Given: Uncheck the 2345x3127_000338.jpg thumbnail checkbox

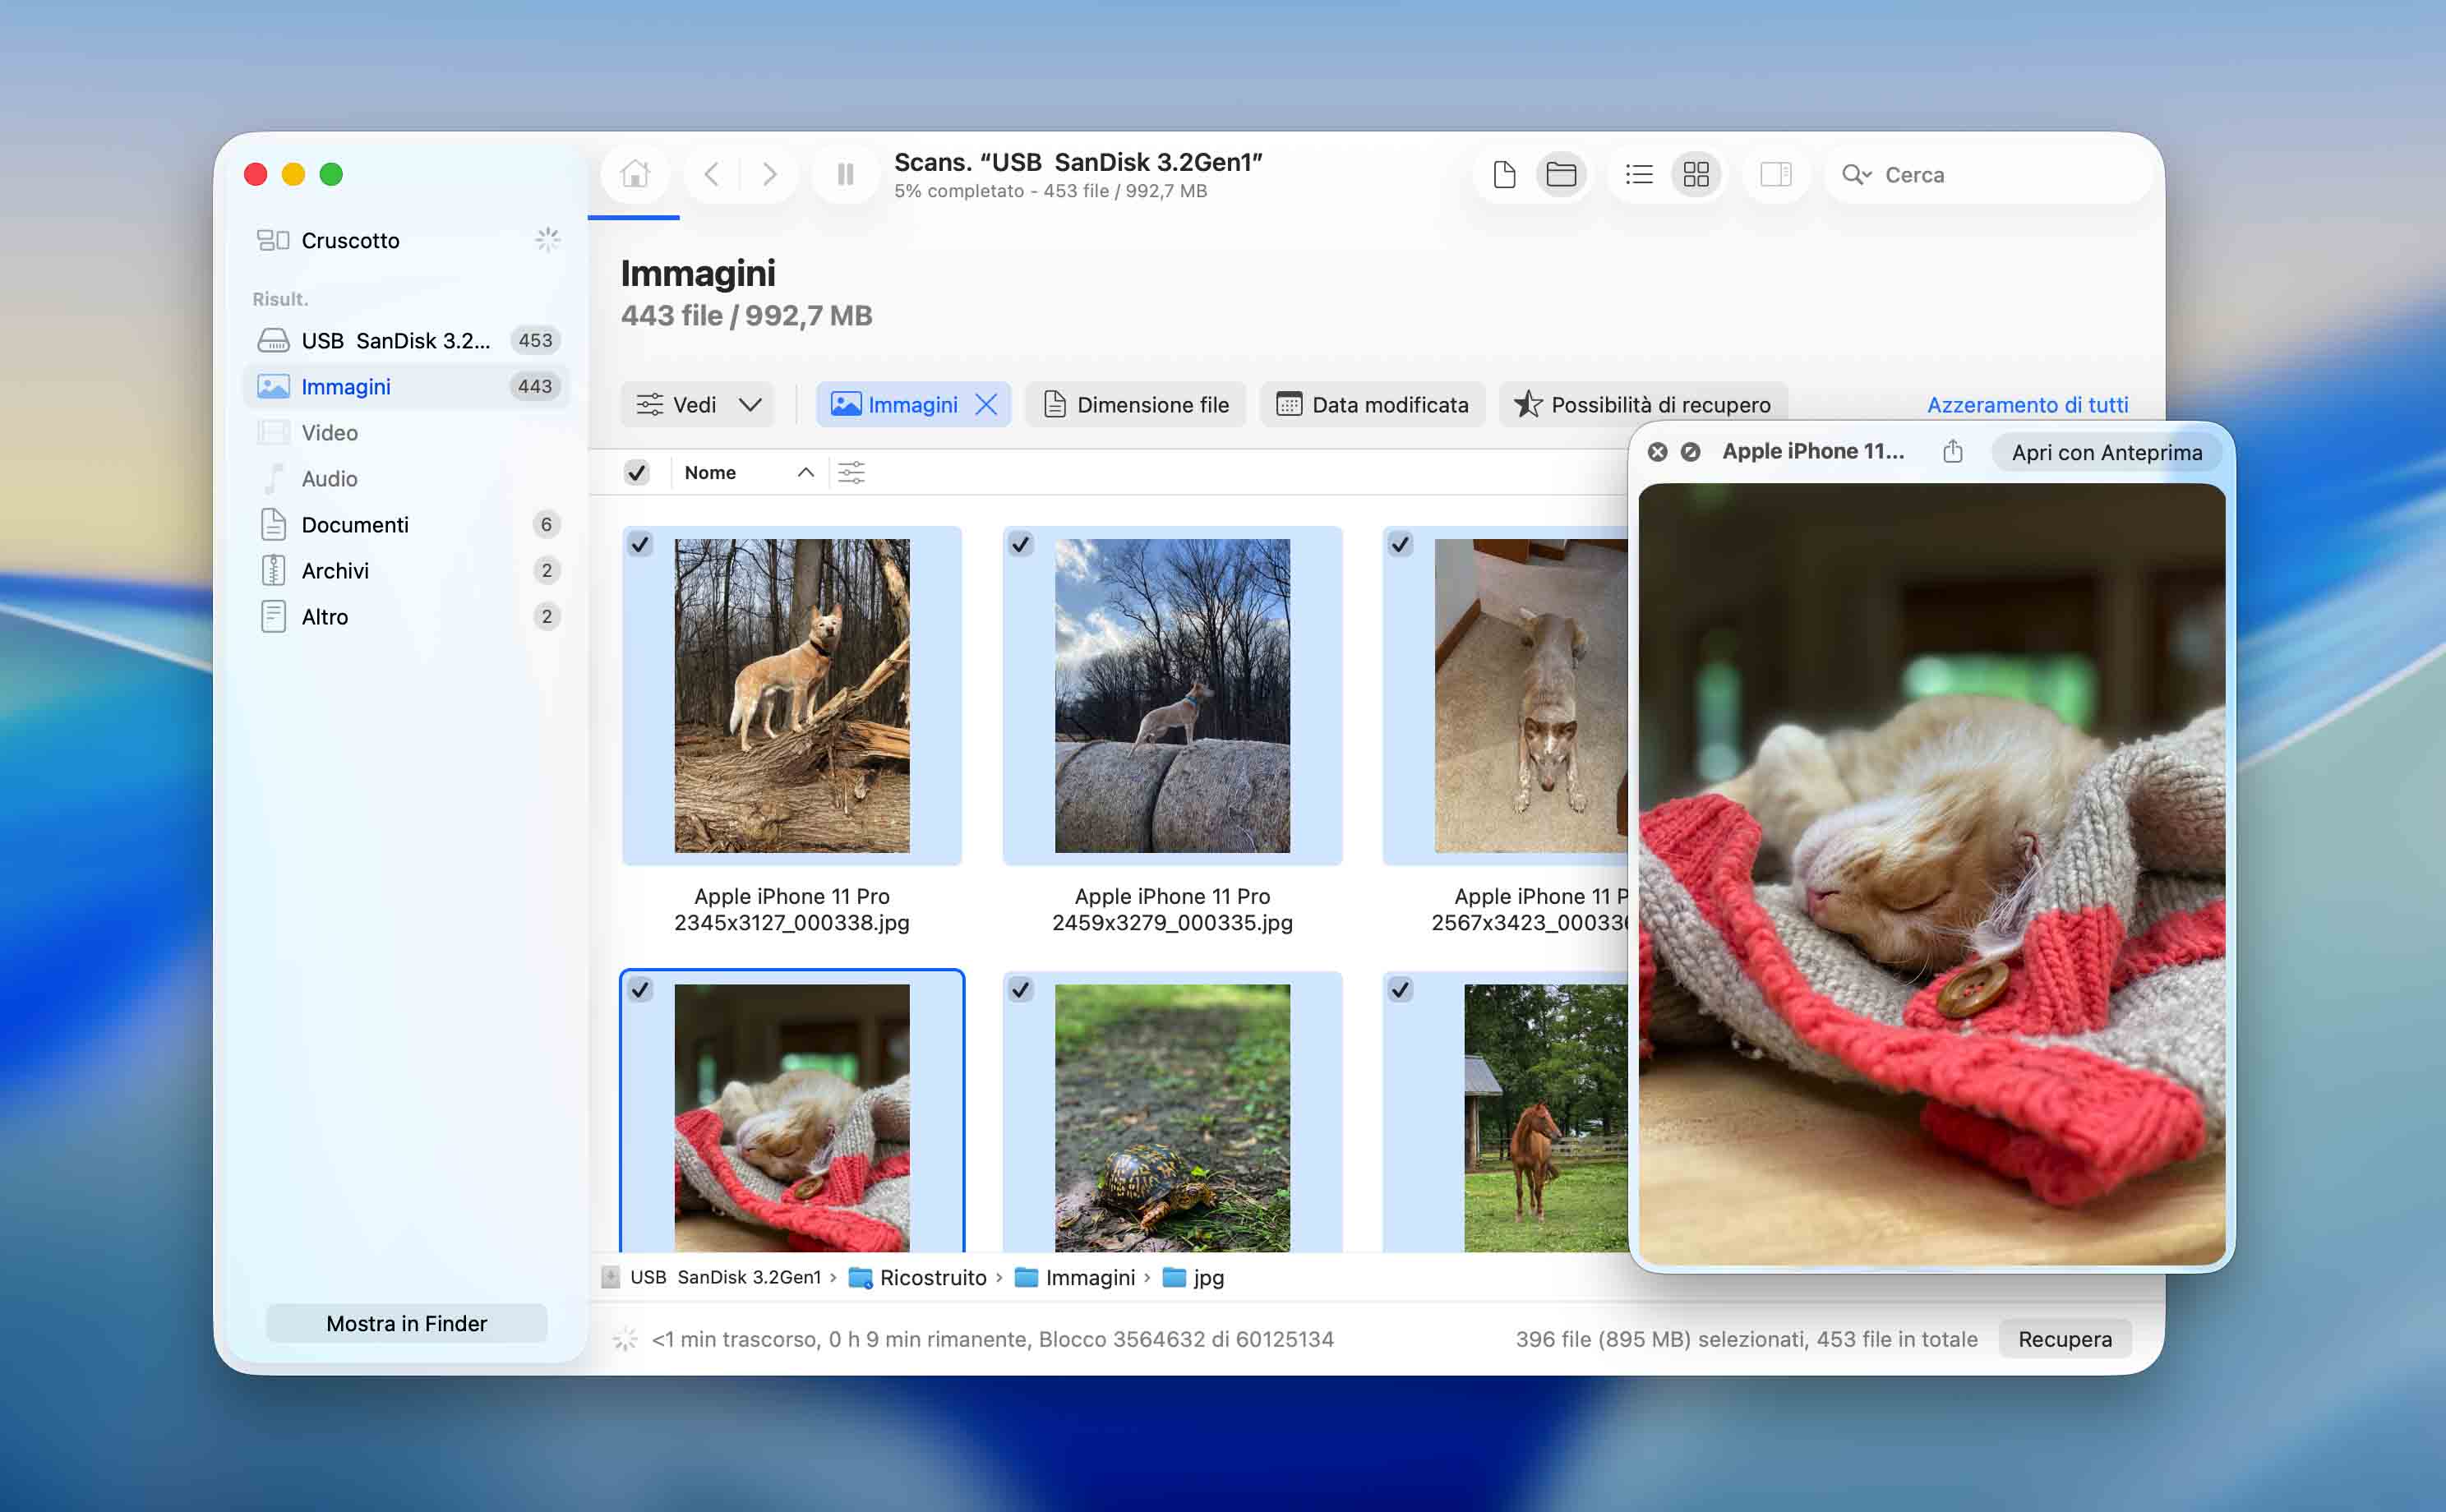Looking at the screenshot, I should point(640,544).
